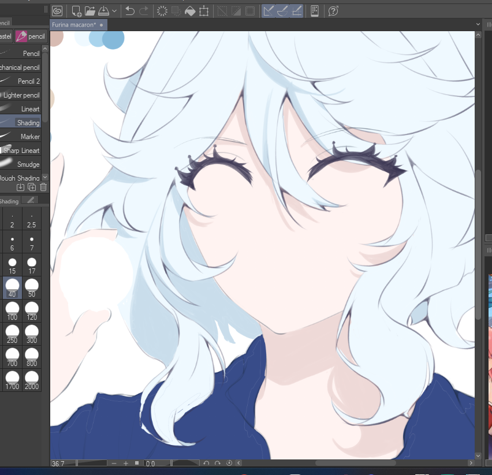Fill with paint bucket toolbar icon
Screen dimensions: 492x475
(x=190, y=12)
